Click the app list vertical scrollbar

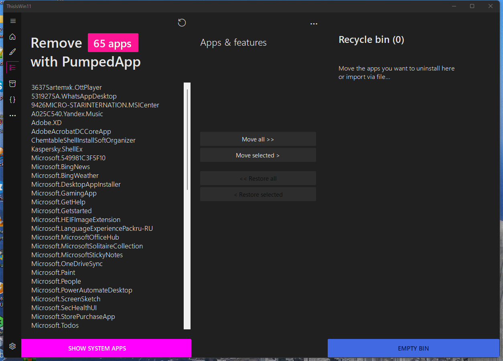[x=187, y=206]
